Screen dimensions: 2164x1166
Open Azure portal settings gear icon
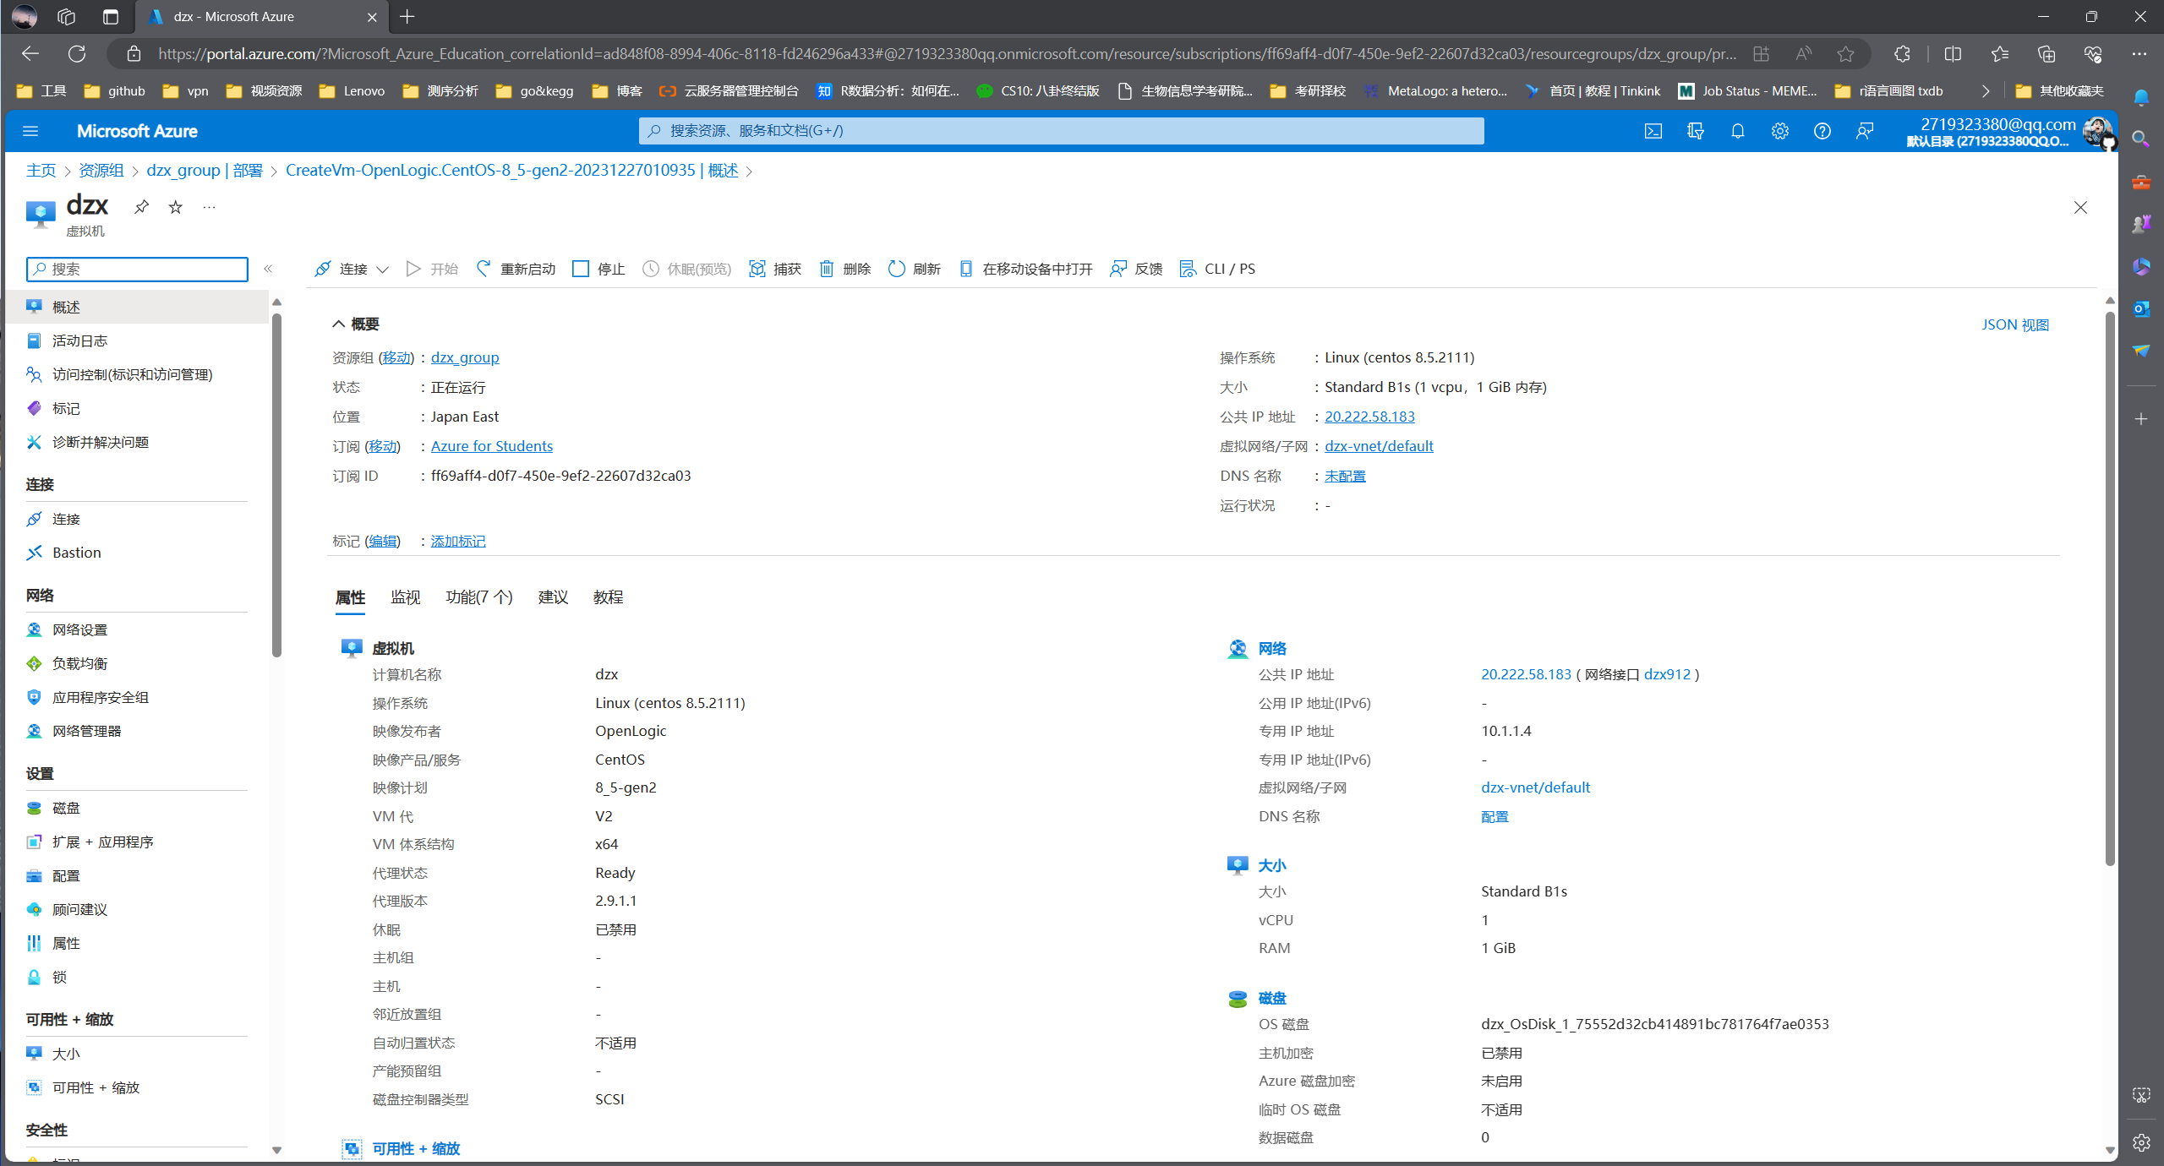1779,131
